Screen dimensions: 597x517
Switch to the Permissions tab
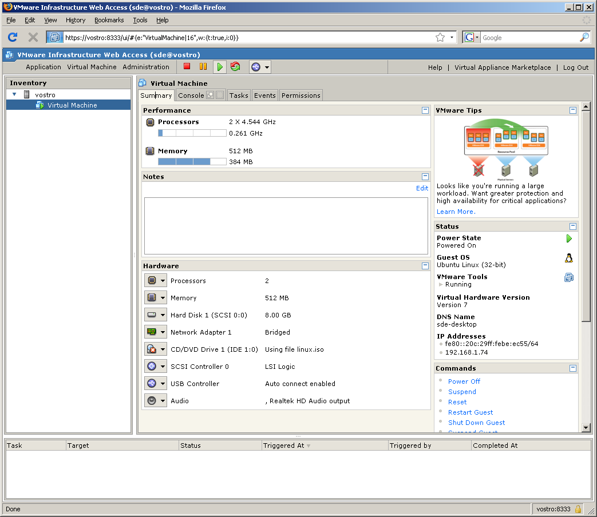[301, 96]
